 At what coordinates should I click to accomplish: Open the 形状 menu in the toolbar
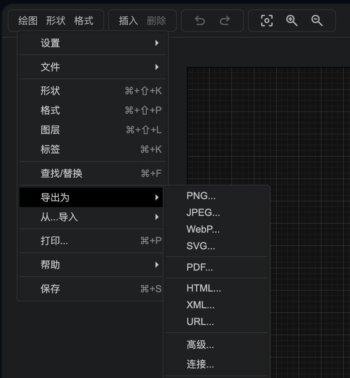point(56,21)
